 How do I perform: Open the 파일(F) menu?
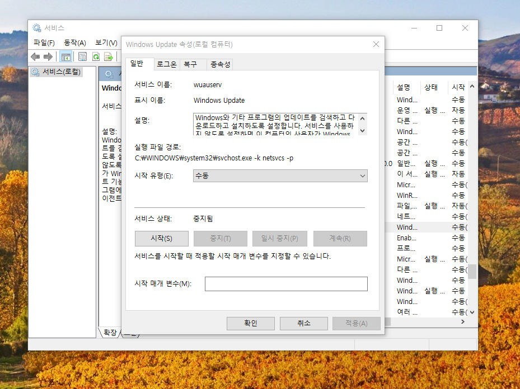click(x=44, y=42)
